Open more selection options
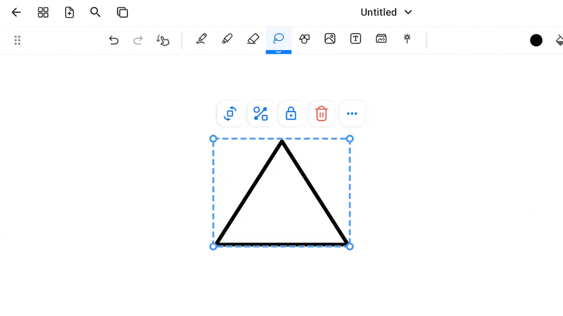The height and width of the screenshot is (316, 563). 352,113
